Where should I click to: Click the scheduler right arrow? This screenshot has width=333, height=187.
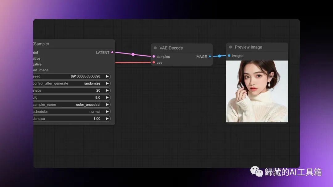(x=107, y=112)
